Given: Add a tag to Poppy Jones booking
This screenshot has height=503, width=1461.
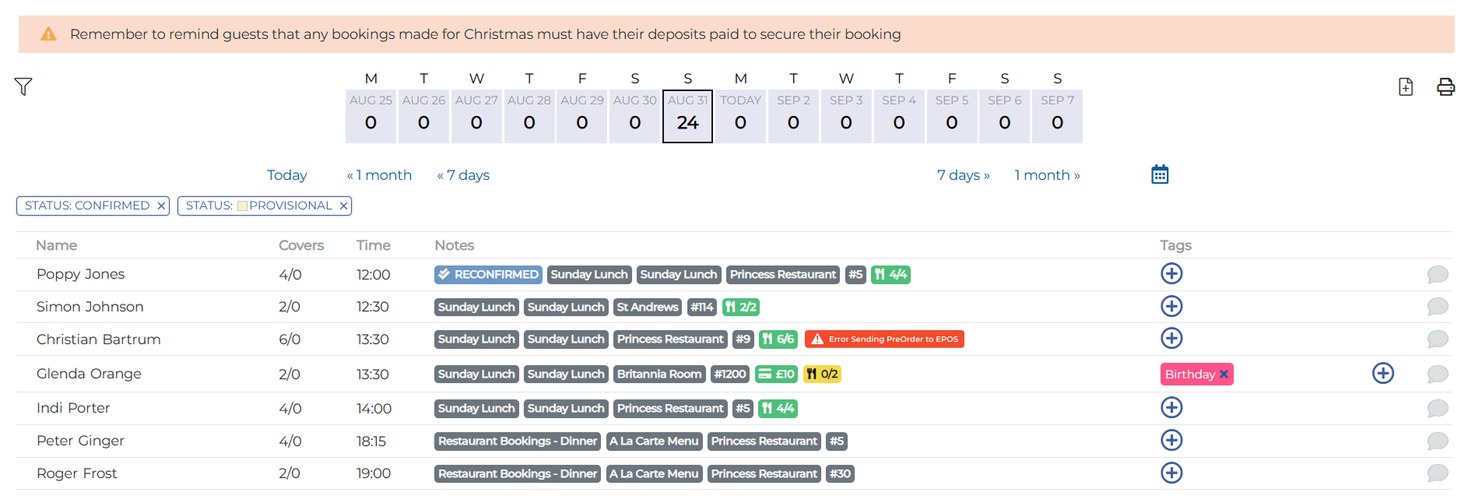Looking at the screenshot, I should [x=1171, y=274].
